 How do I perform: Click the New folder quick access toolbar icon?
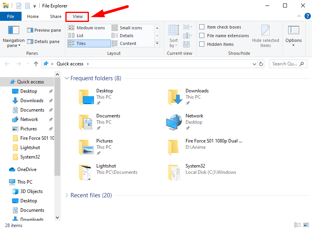(27, 6)
